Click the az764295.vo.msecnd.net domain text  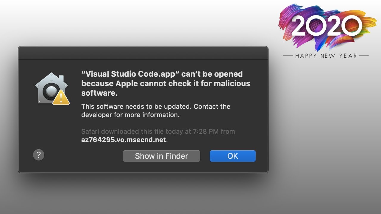click(x=124, y=140)
